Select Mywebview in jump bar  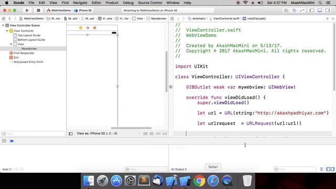pos(156,19)
